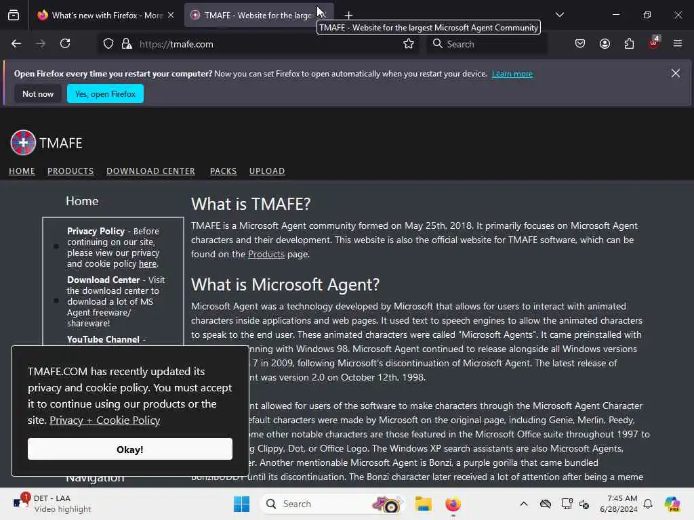Viewport: 694px width, 520px height.
Task: Open the notifications bell icon
Action: [x=648, y=504]
